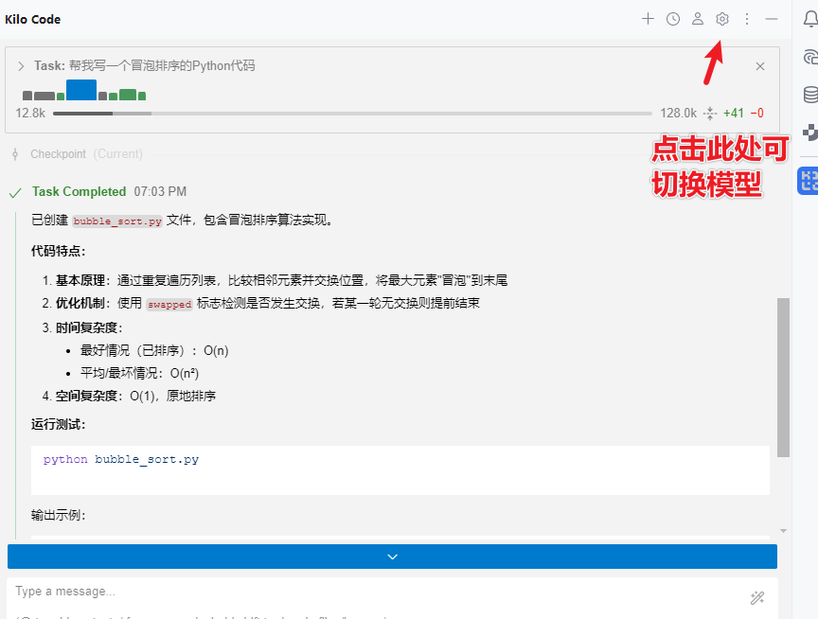The width and height of the screenshot is (818, 619).
Task: Start a new task with the plus icon
Action: coord(648,19)
